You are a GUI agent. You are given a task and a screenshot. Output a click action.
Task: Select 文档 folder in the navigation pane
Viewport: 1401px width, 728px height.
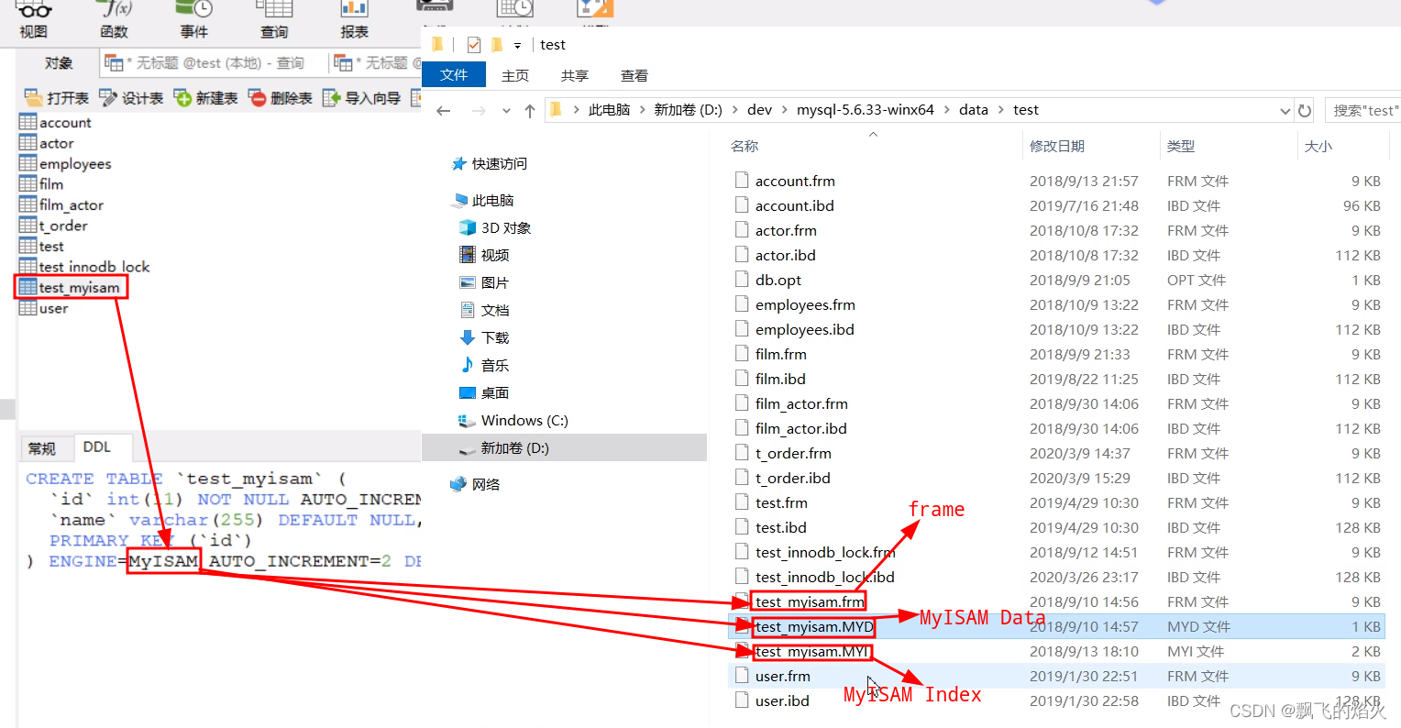click(x=484, y=311)
